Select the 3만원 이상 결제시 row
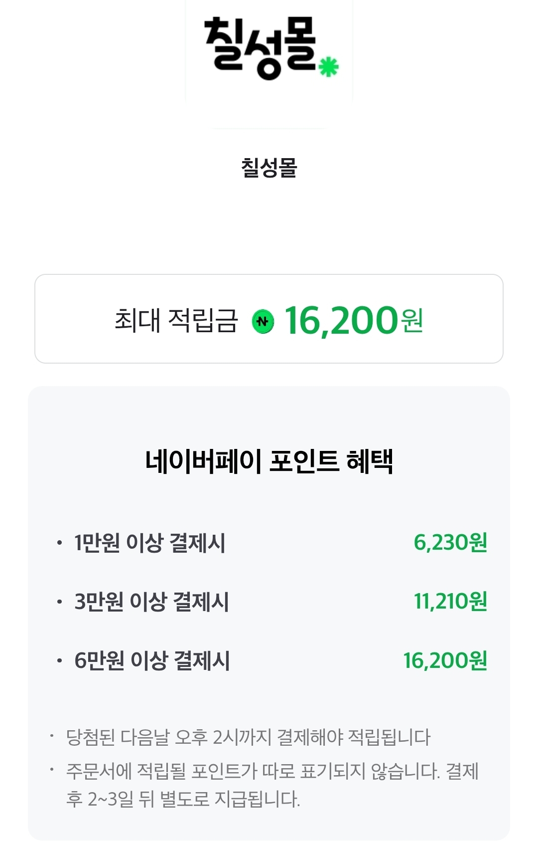This screenshot has width=538, height=841. pos(151,602)
